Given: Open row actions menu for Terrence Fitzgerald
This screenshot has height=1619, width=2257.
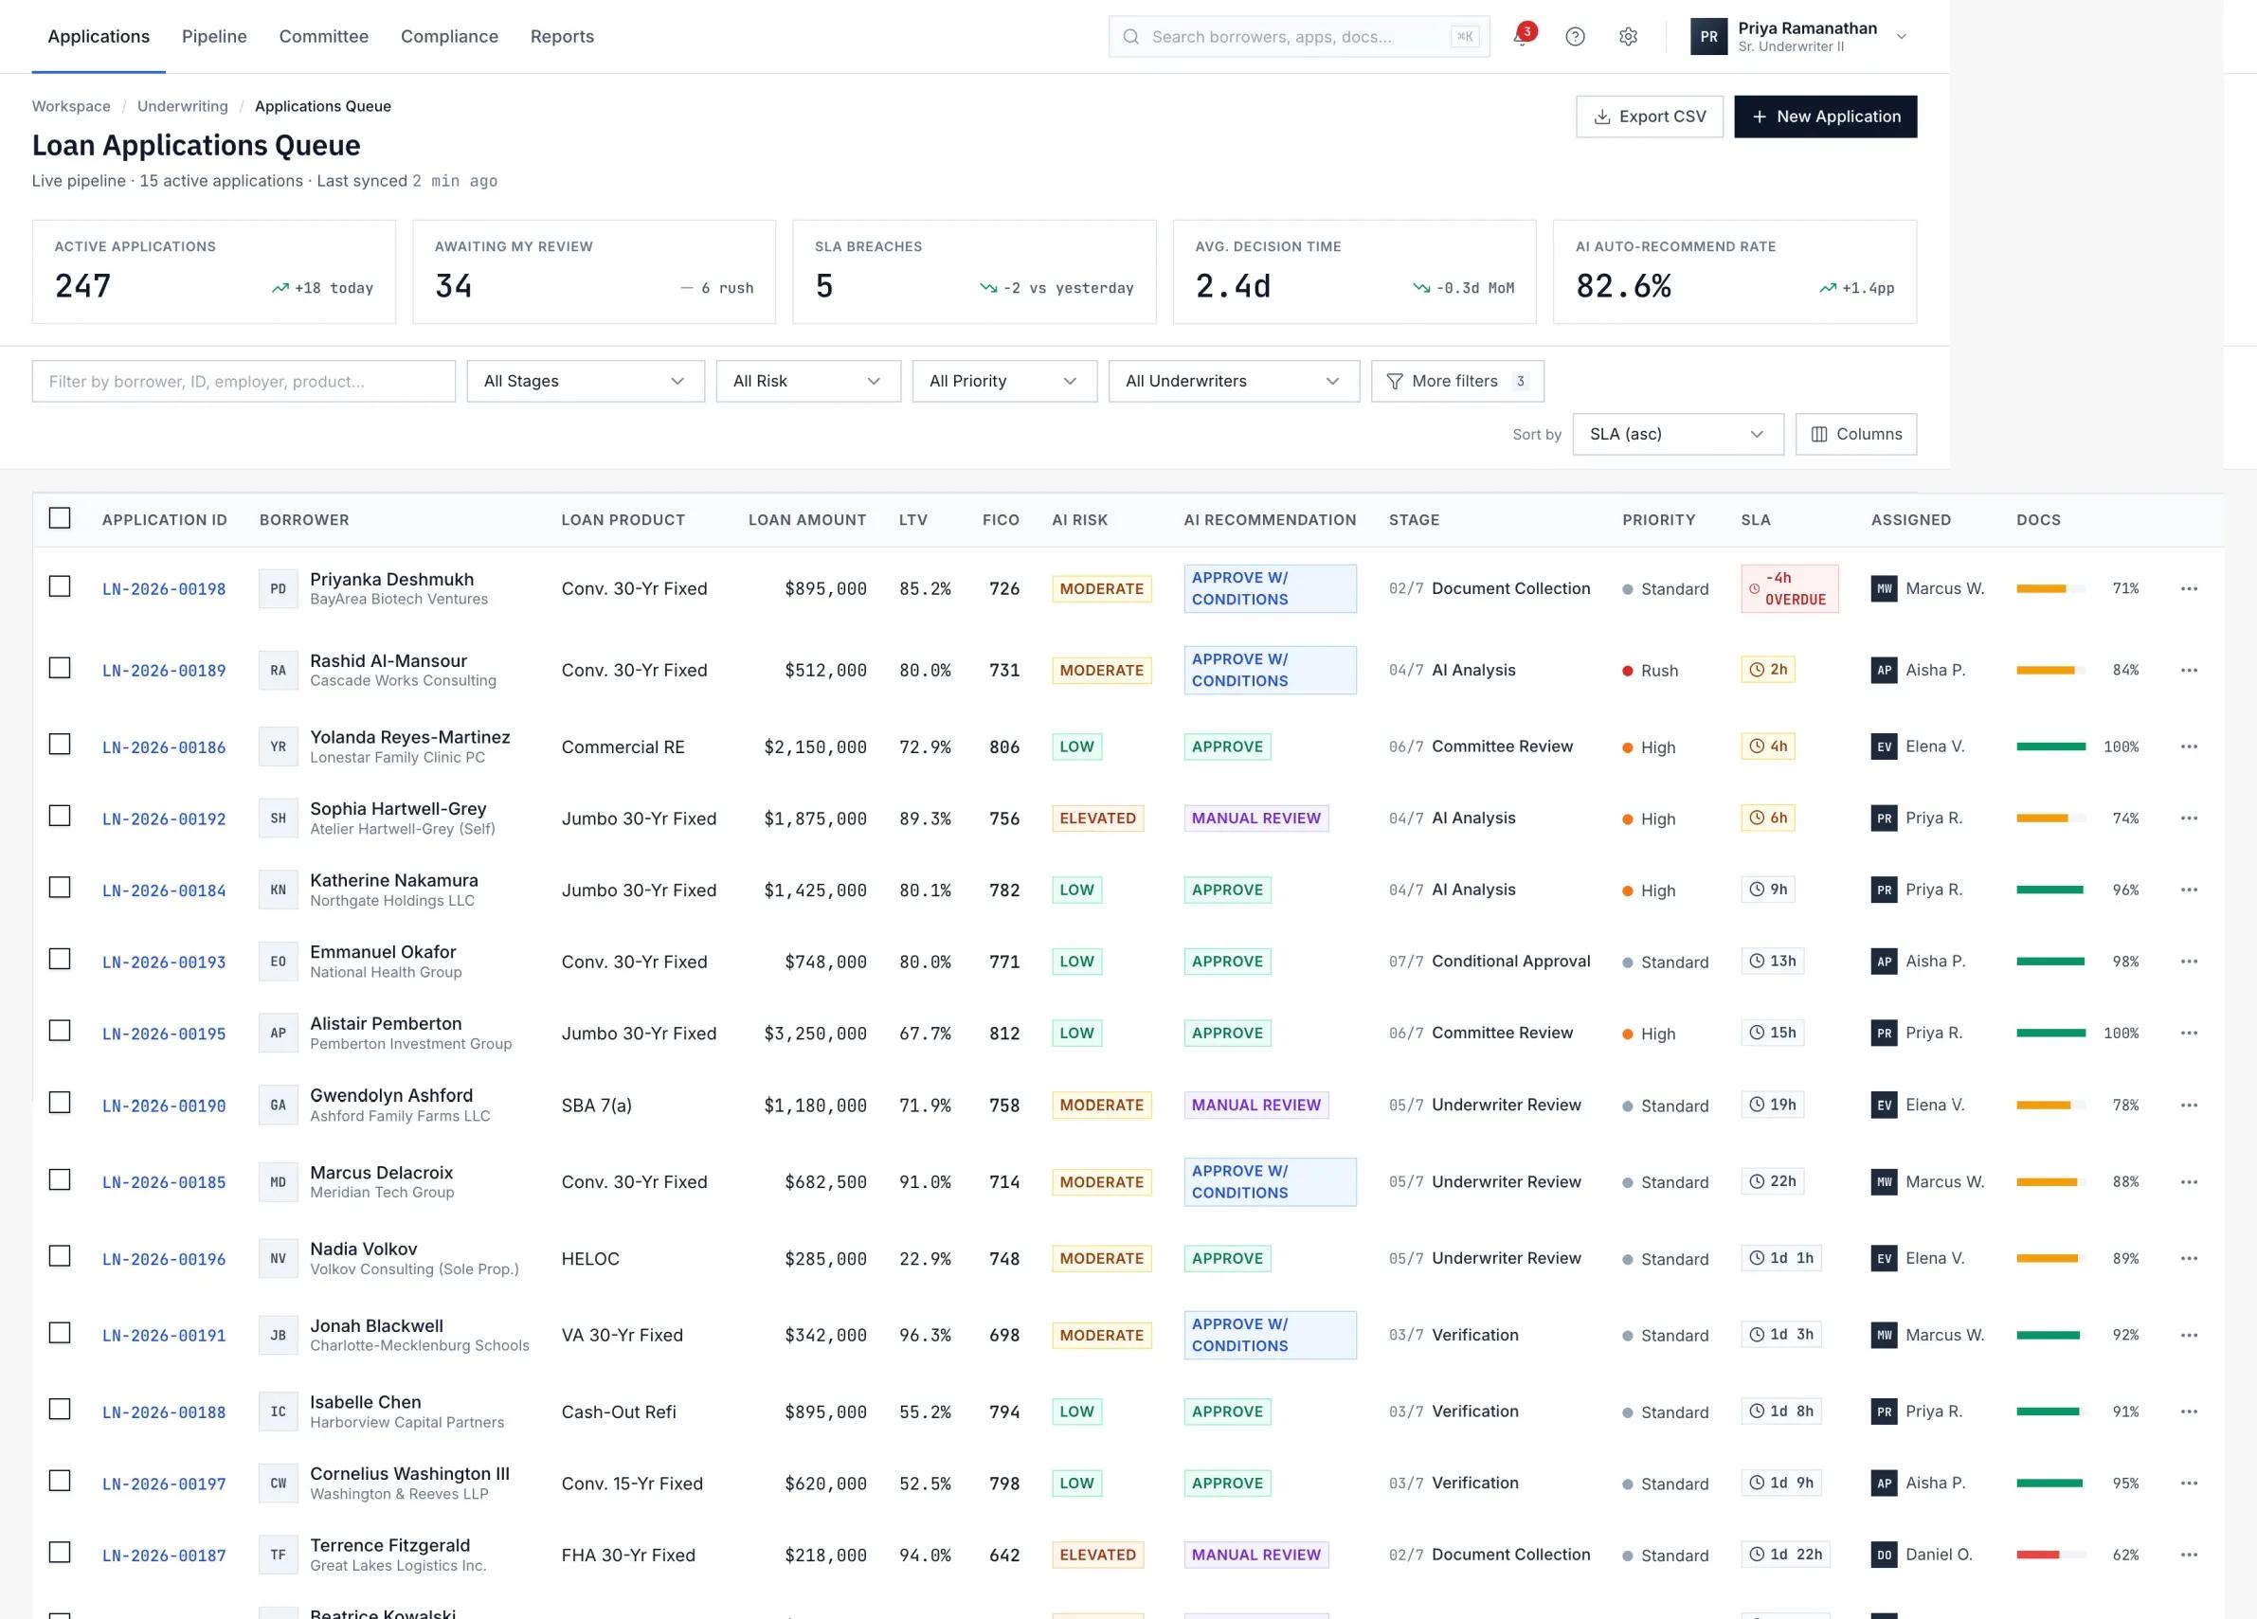Looking at the screenshot, I should [2189, 1555].
